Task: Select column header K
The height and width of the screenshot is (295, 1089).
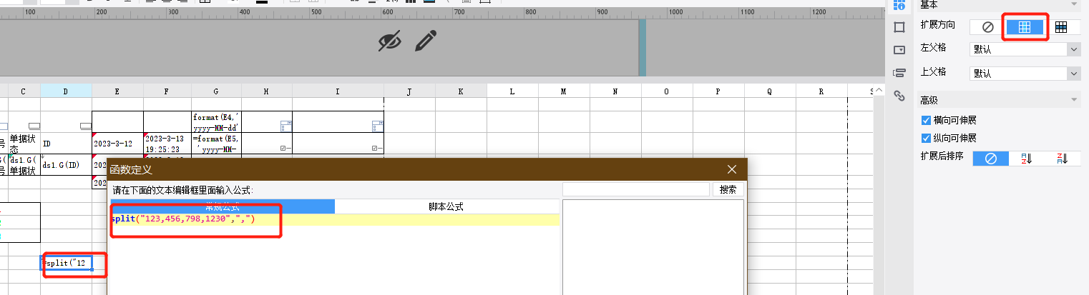Action: (x=461, y=91)
